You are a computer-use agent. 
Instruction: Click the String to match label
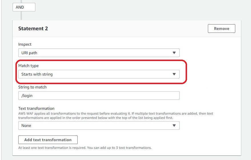click(x=32, y=87)
